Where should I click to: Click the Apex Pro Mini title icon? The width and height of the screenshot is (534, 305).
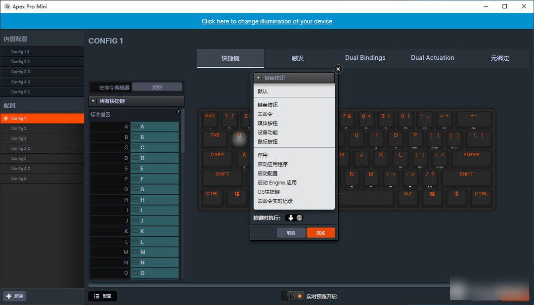[x=7, y=6]
